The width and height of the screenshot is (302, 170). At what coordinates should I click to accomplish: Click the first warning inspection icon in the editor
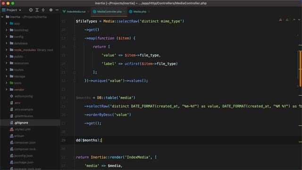pos(280,19)
